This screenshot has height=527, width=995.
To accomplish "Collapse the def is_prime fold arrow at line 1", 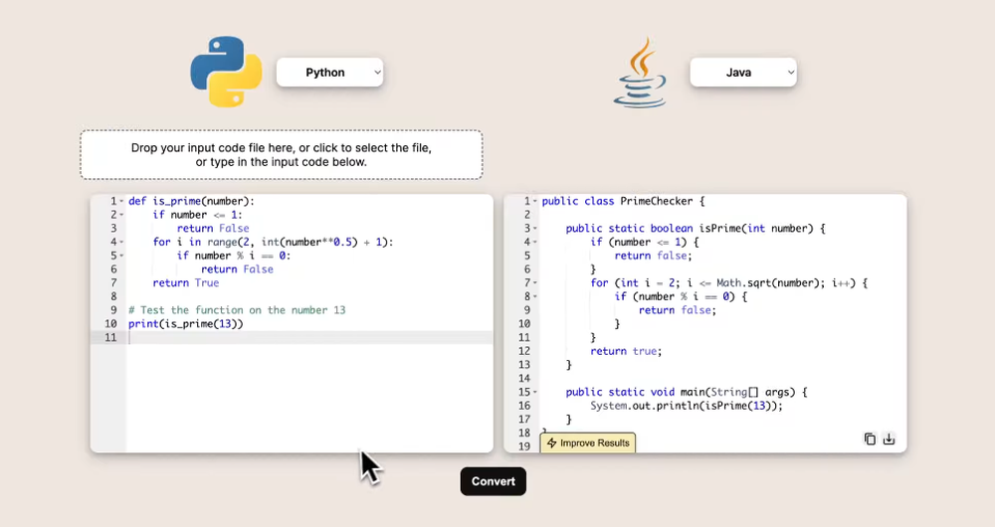I will [x=121, y=201].
